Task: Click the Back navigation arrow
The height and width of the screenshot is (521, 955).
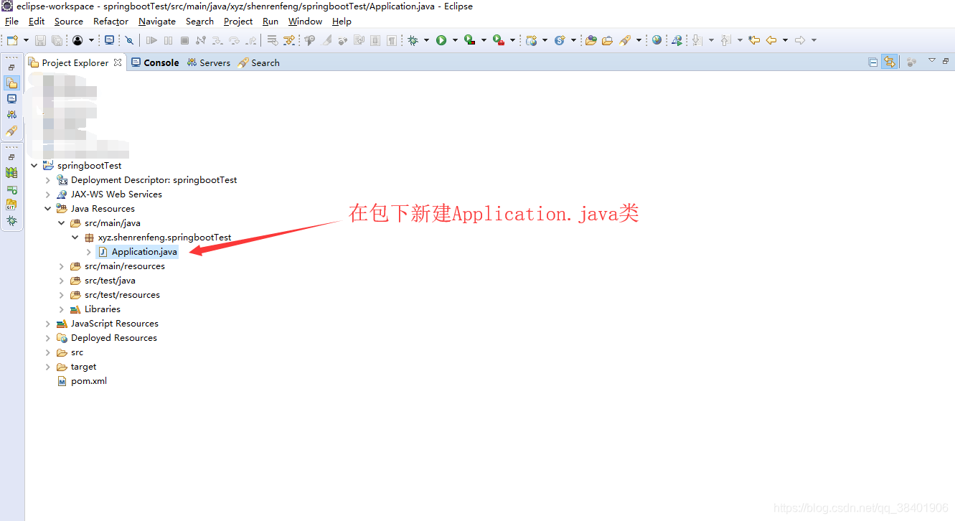Action: (x=771, y=40)
